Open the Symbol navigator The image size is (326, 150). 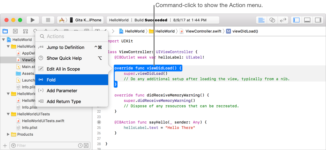click(x=26, y=31)
